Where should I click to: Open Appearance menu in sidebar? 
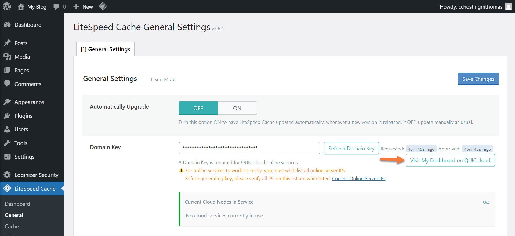(29, 102)
